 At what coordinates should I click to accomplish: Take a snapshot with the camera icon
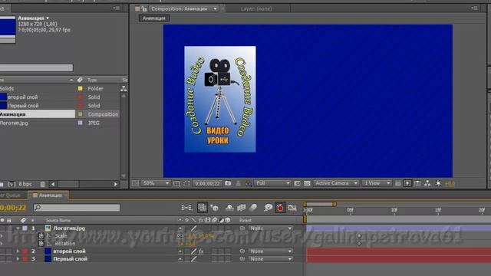tap(228, 183)
